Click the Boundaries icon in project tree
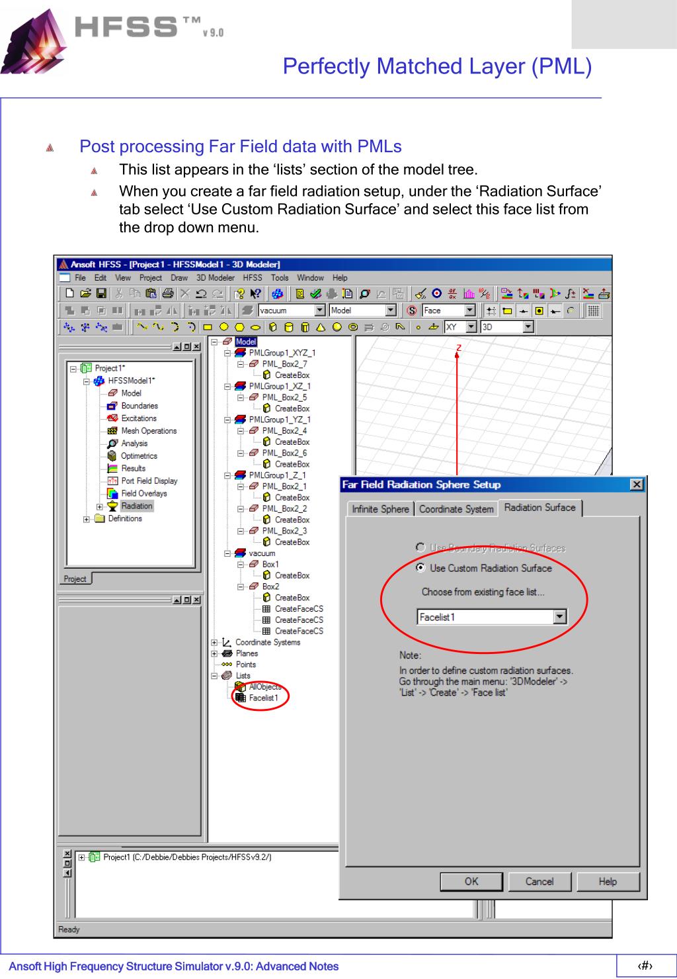 click(x=112, y=406)
